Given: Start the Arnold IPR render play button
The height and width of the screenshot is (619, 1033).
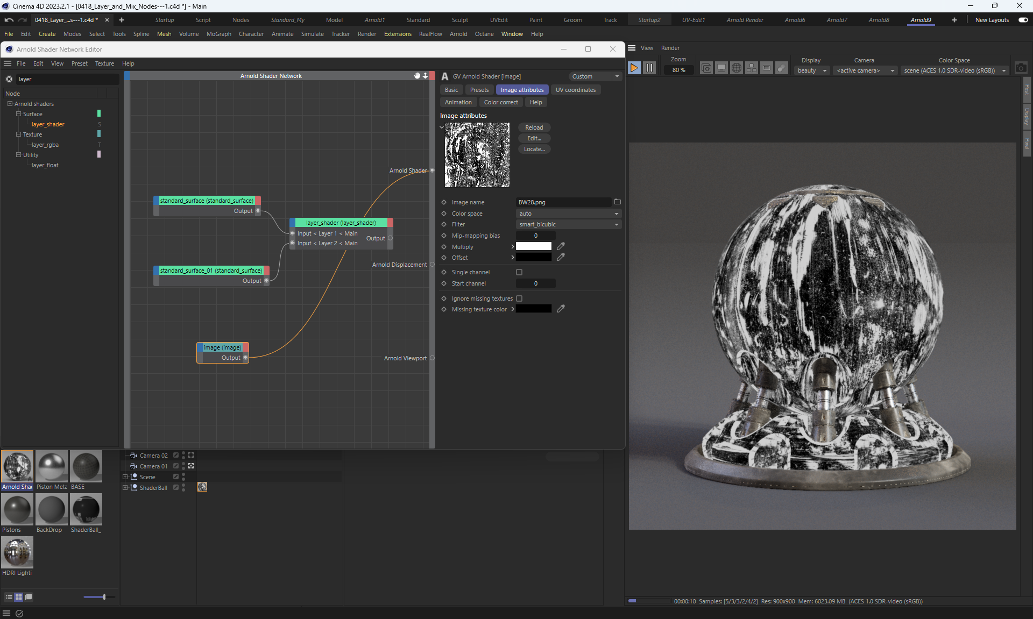Looking at the screenshot, I should (x=634, y=68).
